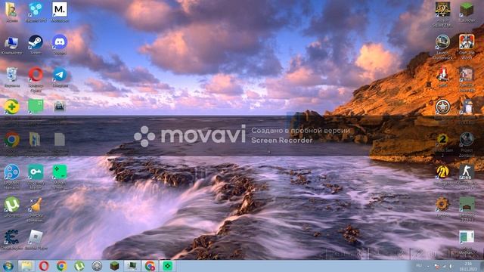
Task: Open the star emblem desktop shortcut
Action: tap(442, 107)
